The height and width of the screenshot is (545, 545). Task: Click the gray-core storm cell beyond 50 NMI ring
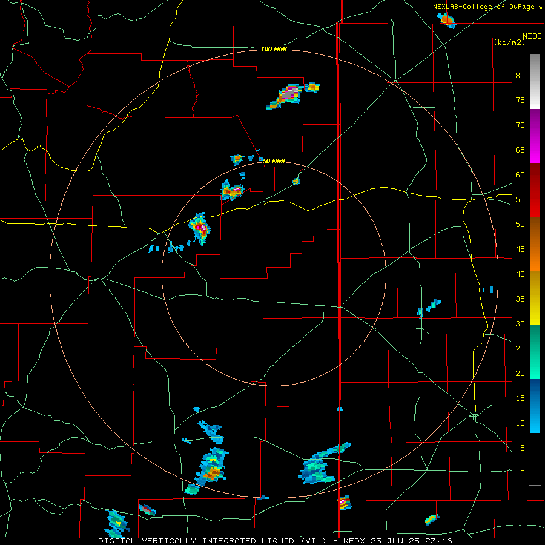click(x=288, y=95)
